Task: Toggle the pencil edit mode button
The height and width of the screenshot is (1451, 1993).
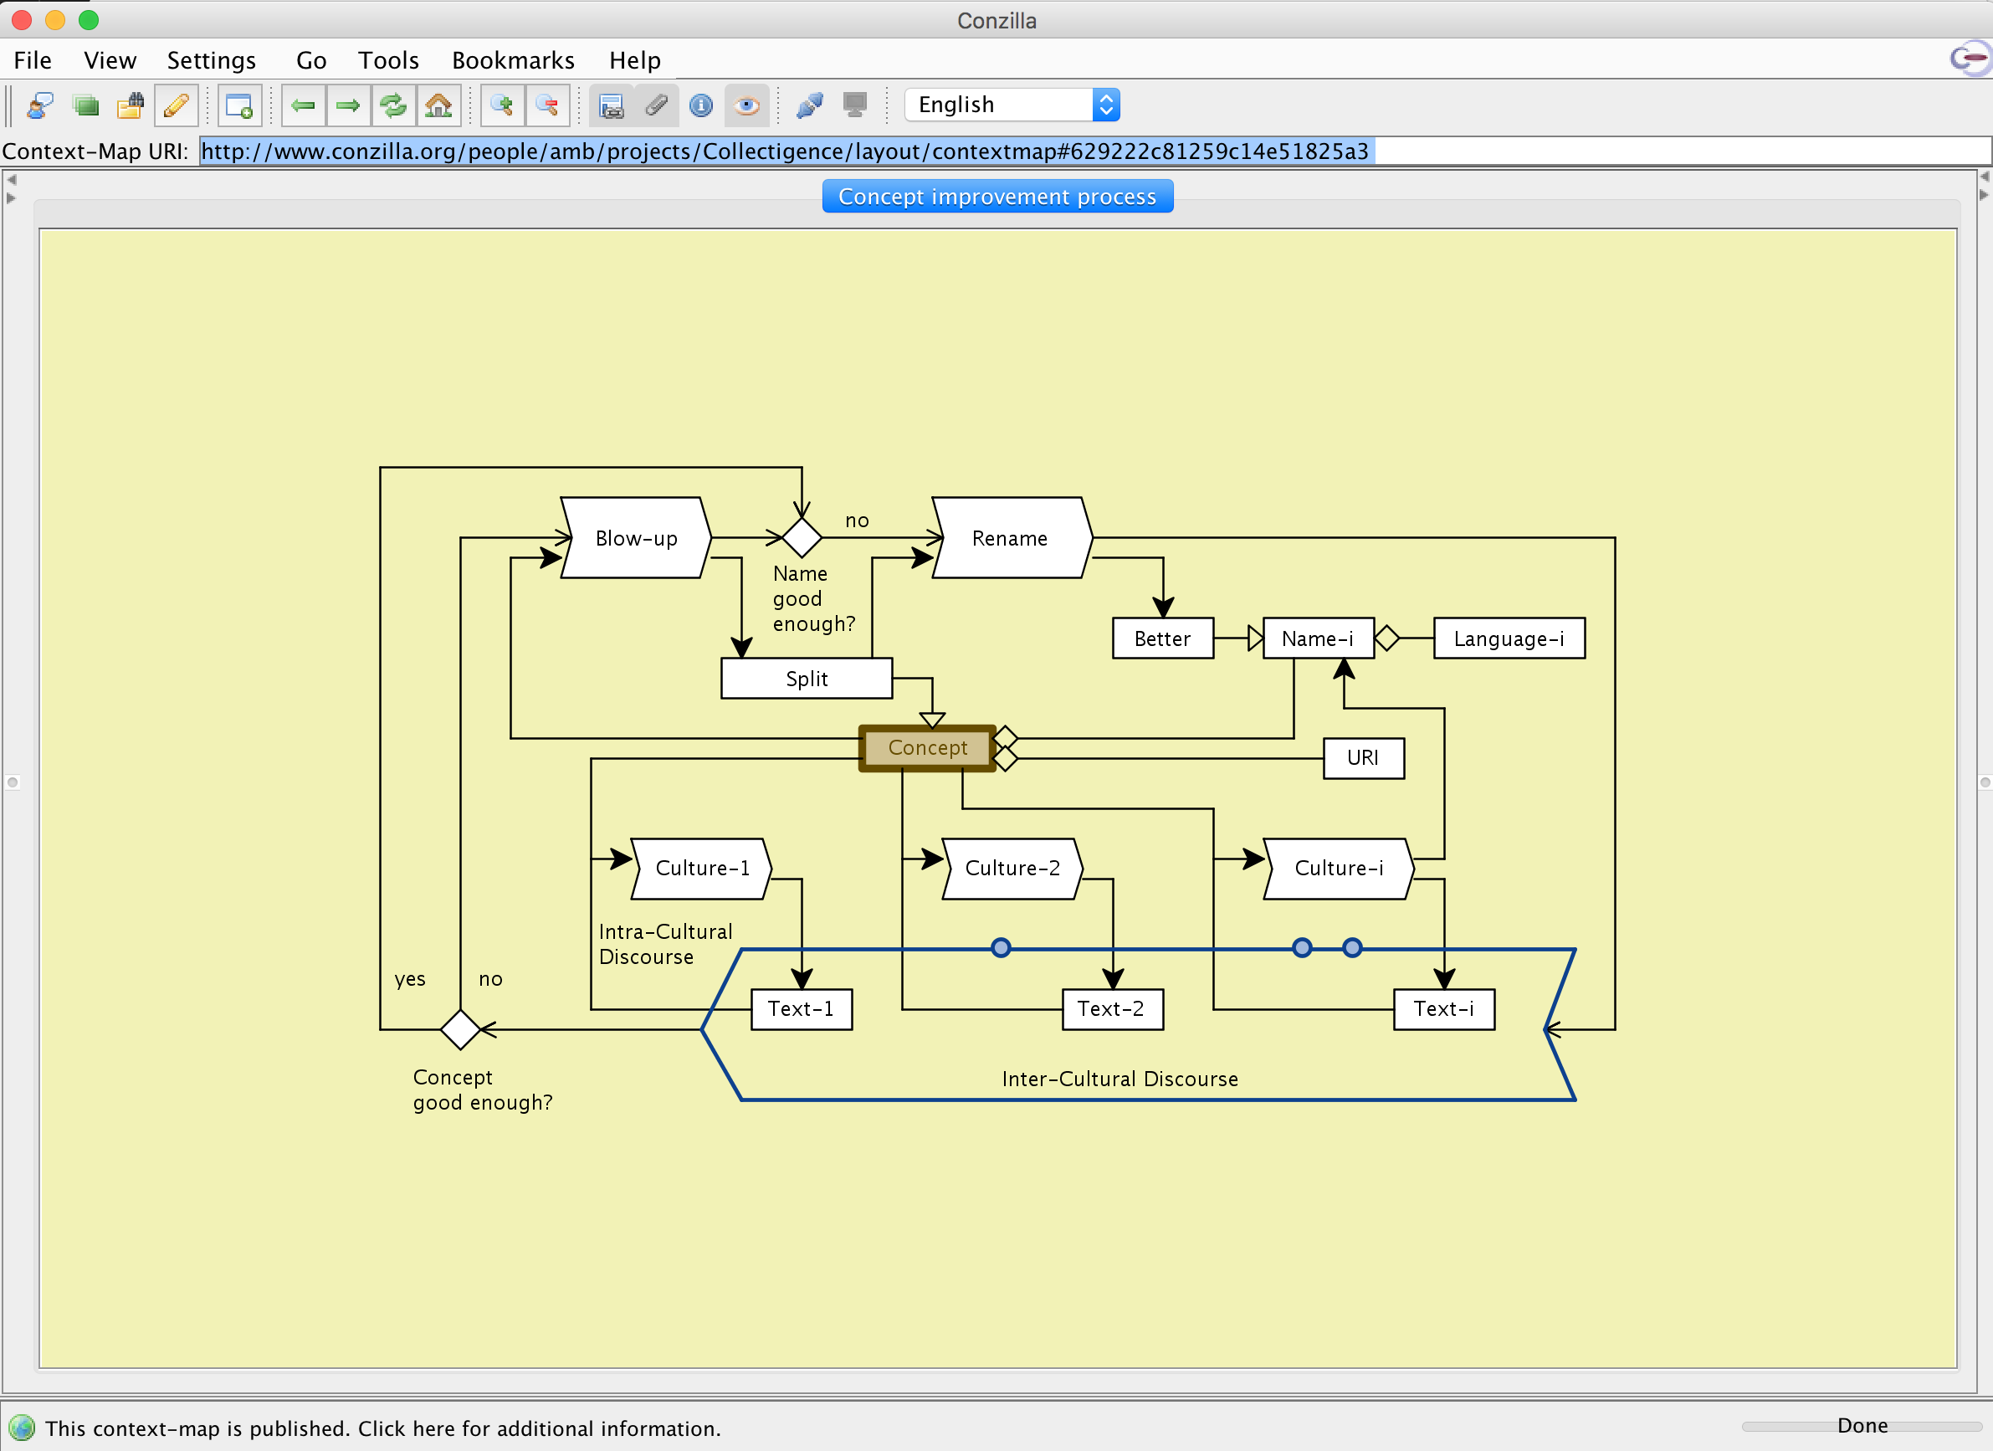Action: tap(176, 105)
